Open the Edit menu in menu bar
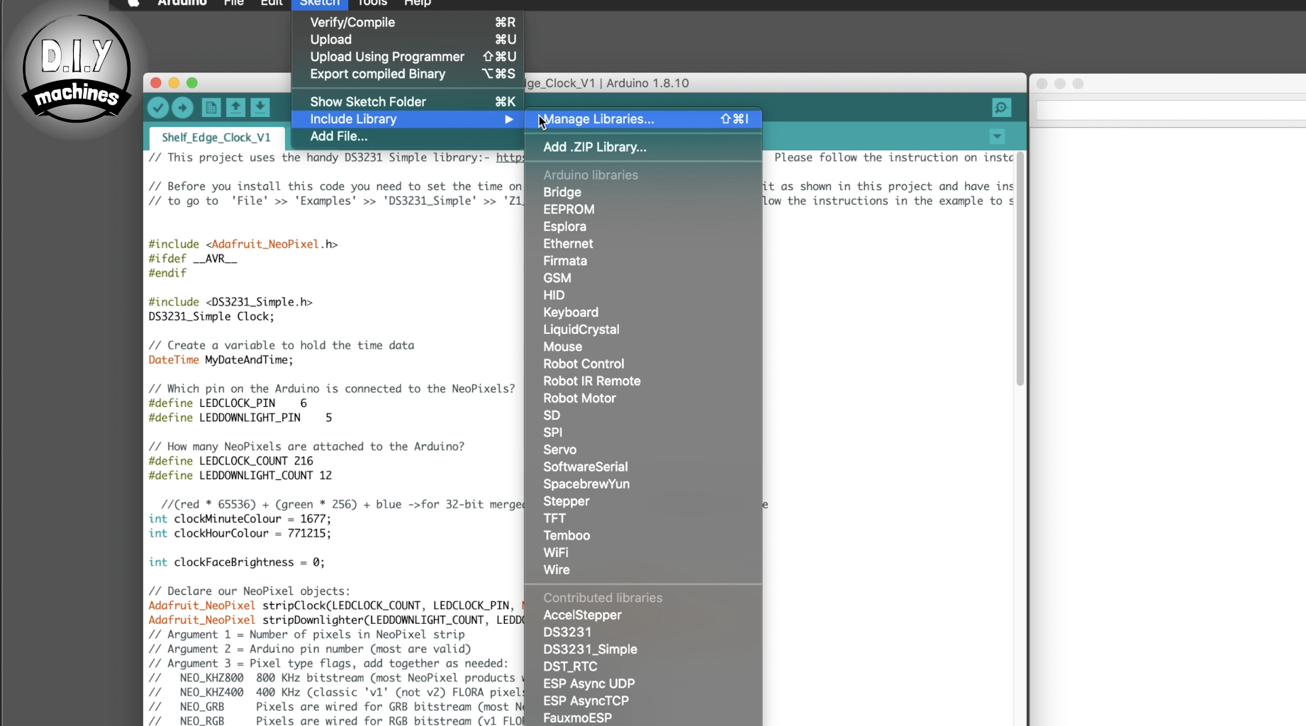 (272, 4)
